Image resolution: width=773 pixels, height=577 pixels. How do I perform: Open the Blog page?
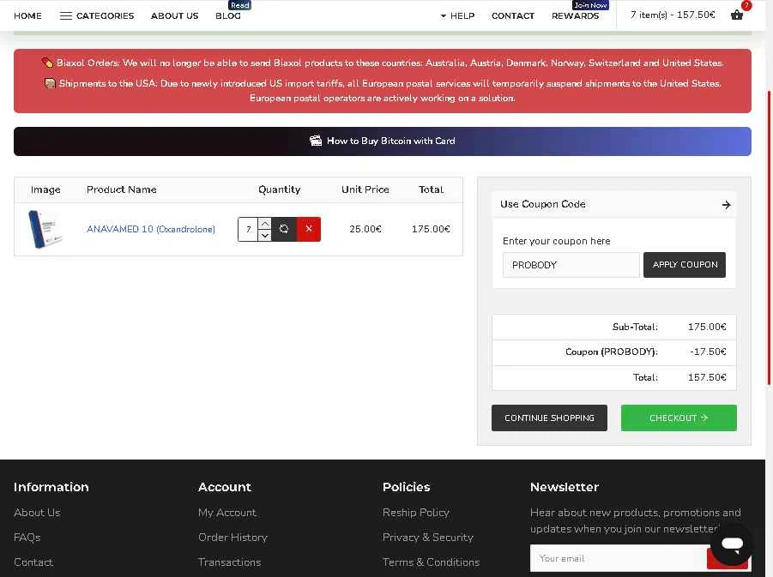(x=228, y=15)
